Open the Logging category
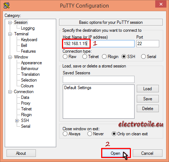 tap(28, 28)
